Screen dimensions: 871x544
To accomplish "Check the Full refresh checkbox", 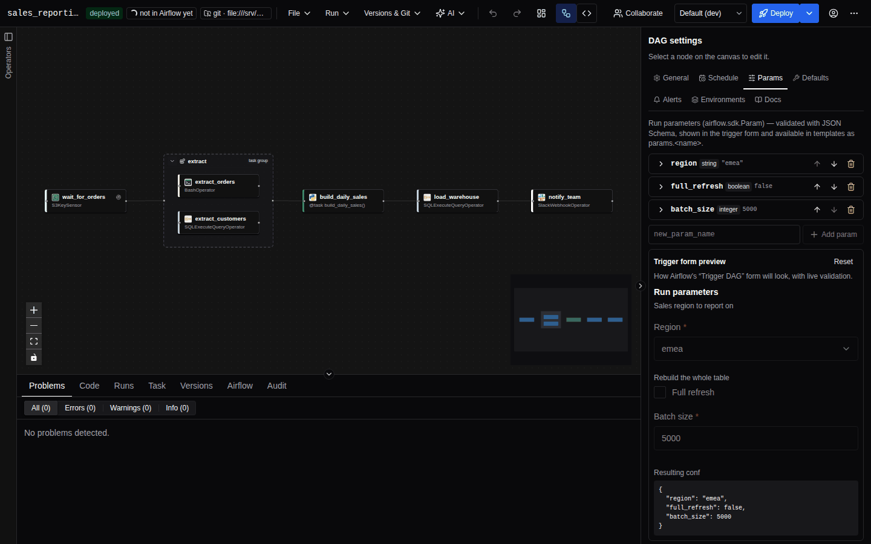I will [x=660, y=392].
